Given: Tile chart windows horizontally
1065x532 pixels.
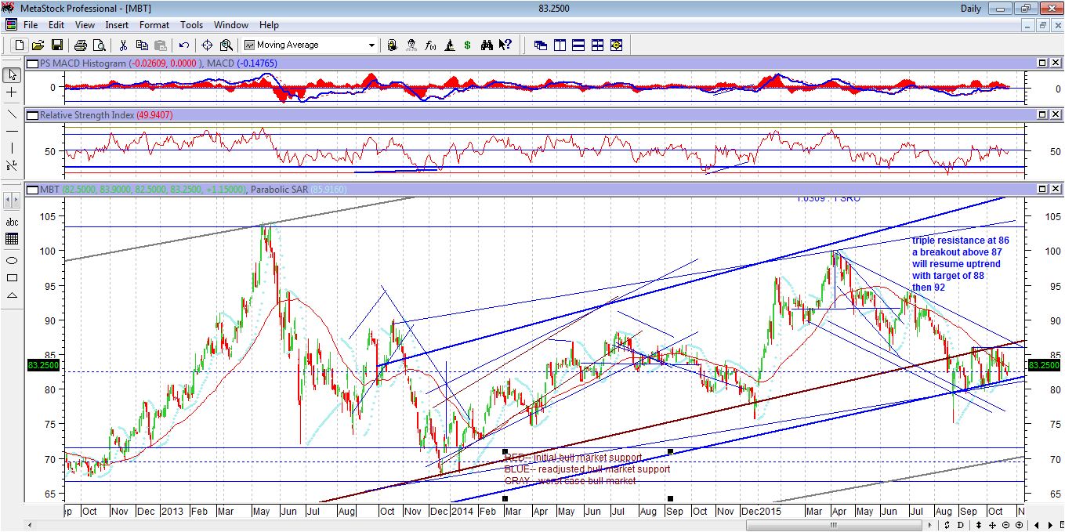Looking at the screenshot, I should pyautogui.click(x=578, y=45).
